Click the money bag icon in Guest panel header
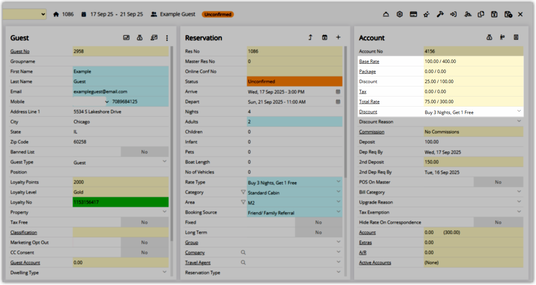This screenshot has width=536, height=285. (x=140, y=38)
